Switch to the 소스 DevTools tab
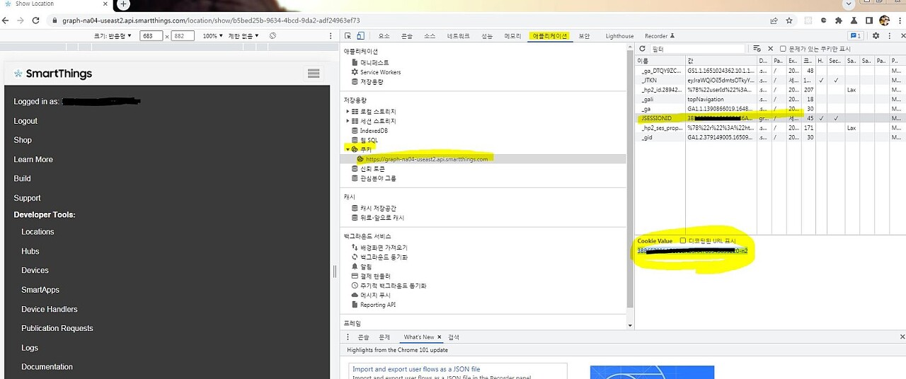 (430, 36)
